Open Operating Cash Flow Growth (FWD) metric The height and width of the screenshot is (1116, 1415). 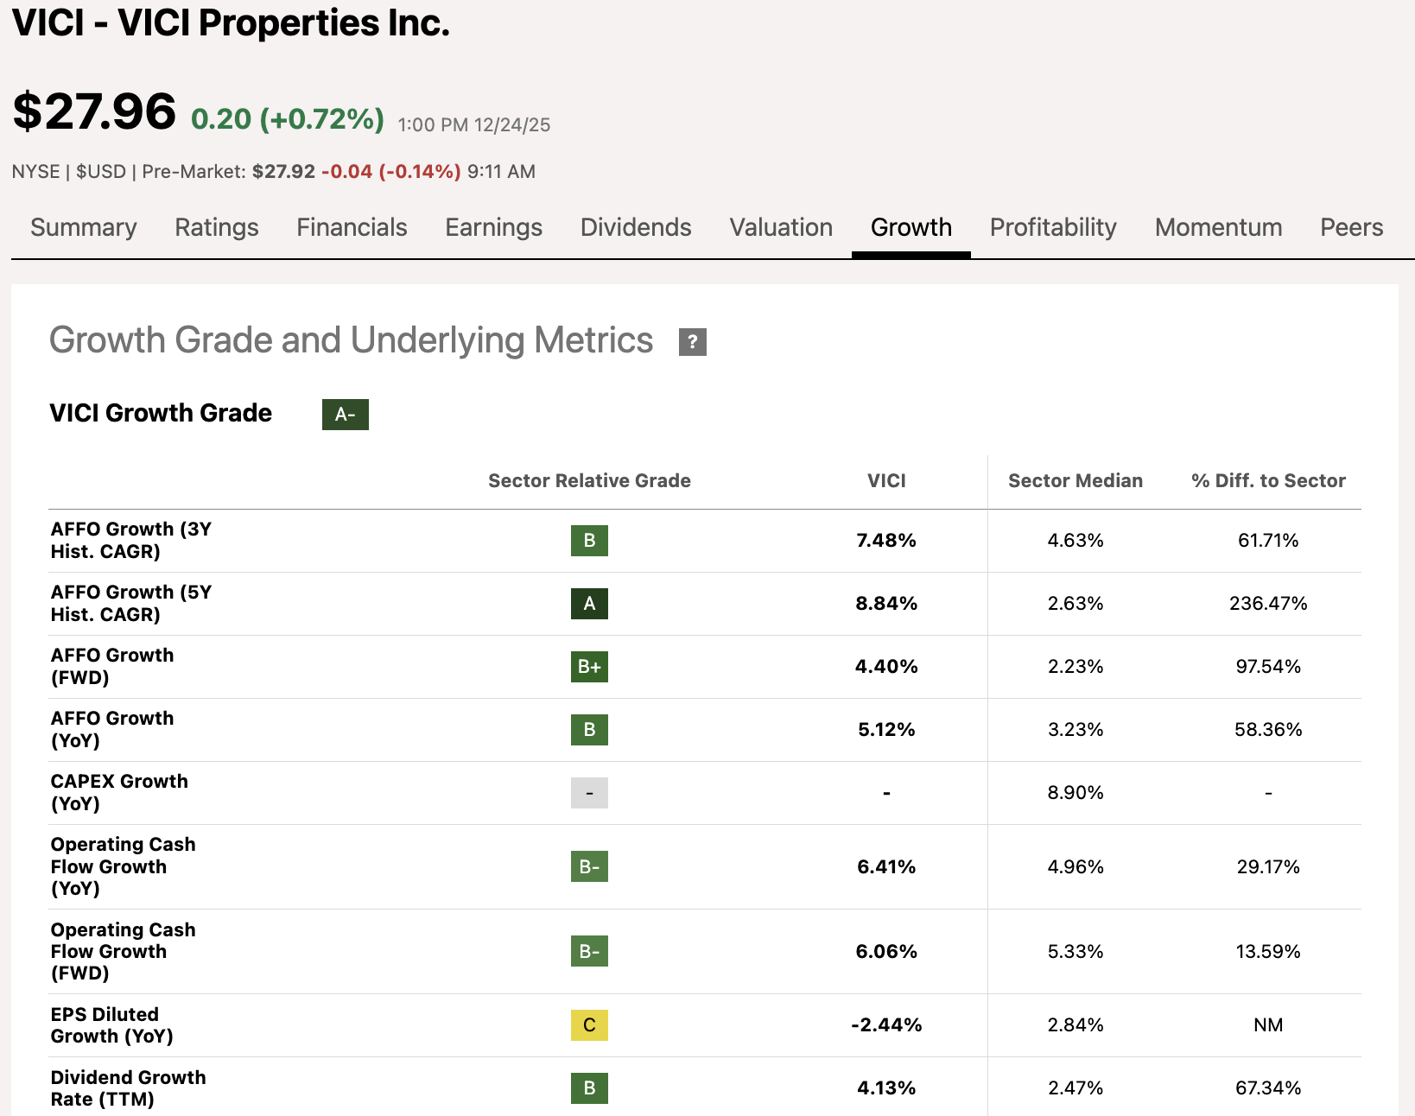(124, 951)
